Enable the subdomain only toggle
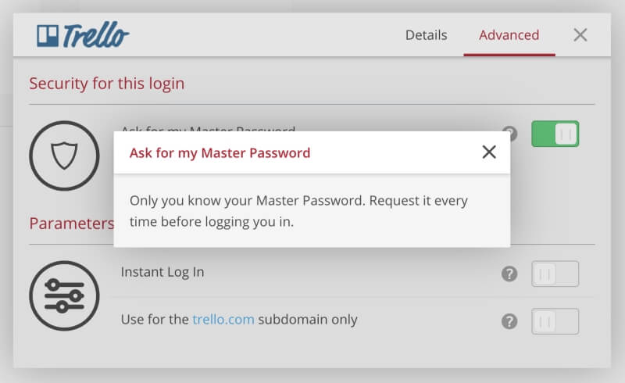Viewport: 625px width, 383px height. [x=555, y=321]
